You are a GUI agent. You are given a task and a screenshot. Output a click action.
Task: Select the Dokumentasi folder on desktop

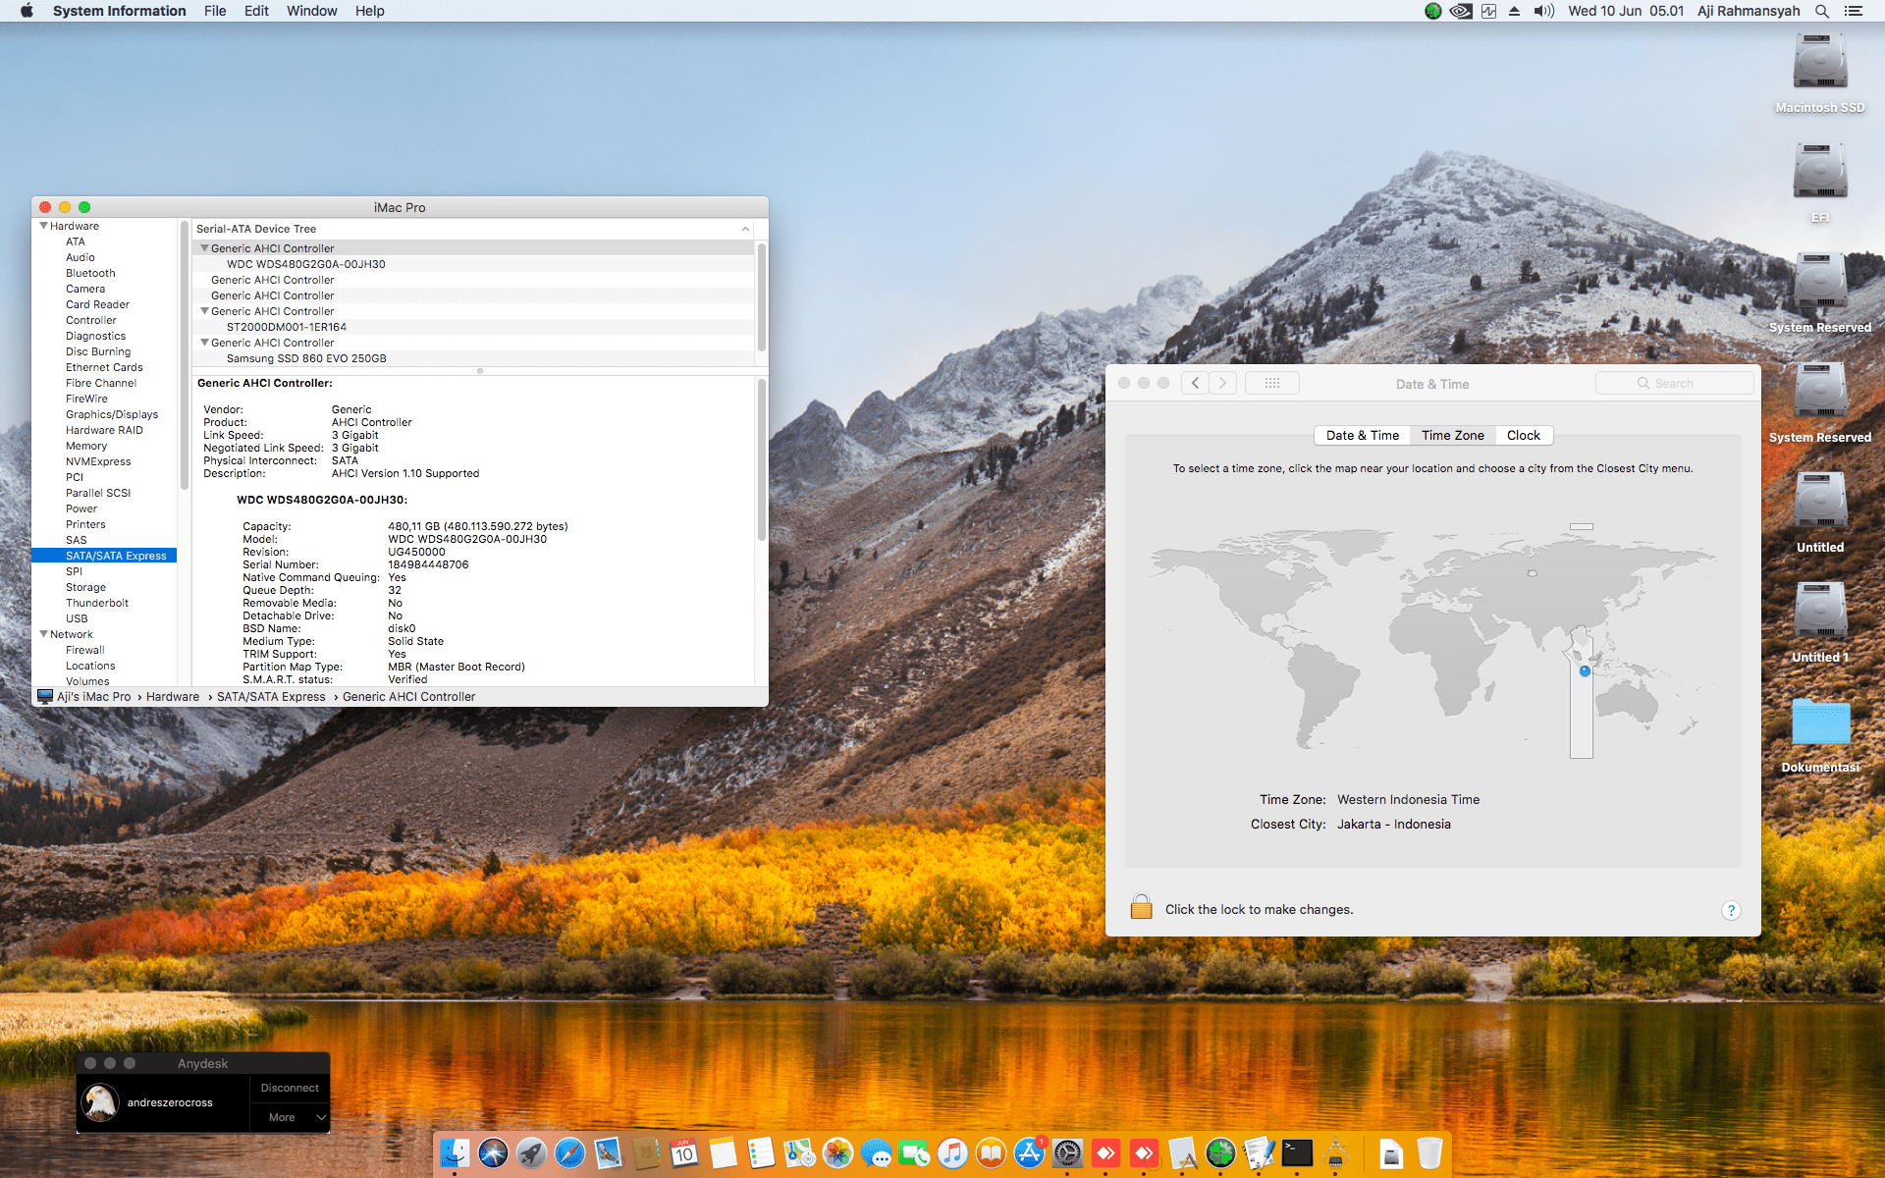tap(1820, 733)
